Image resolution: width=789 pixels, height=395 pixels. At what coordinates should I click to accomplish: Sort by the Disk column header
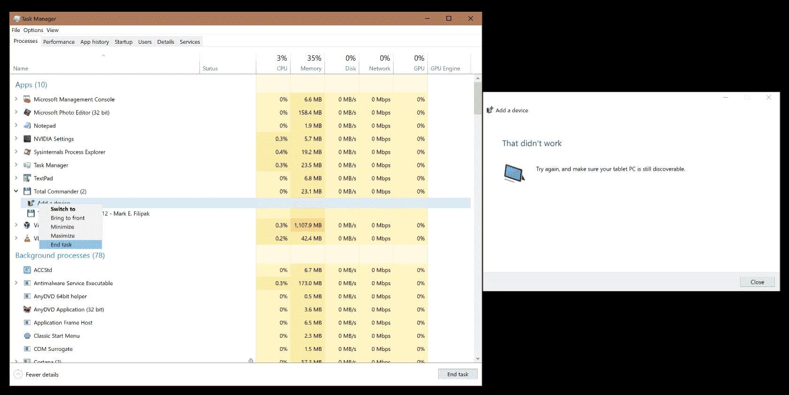[342, 63]
